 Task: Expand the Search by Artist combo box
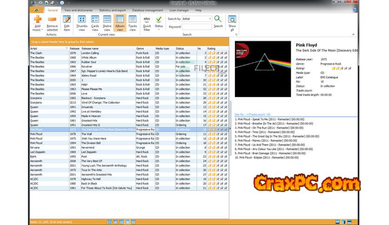click(210, 19)
